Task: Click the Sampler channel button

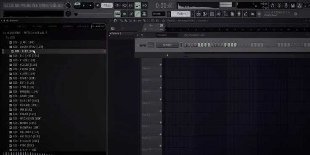Action: [x=167, y=45]
